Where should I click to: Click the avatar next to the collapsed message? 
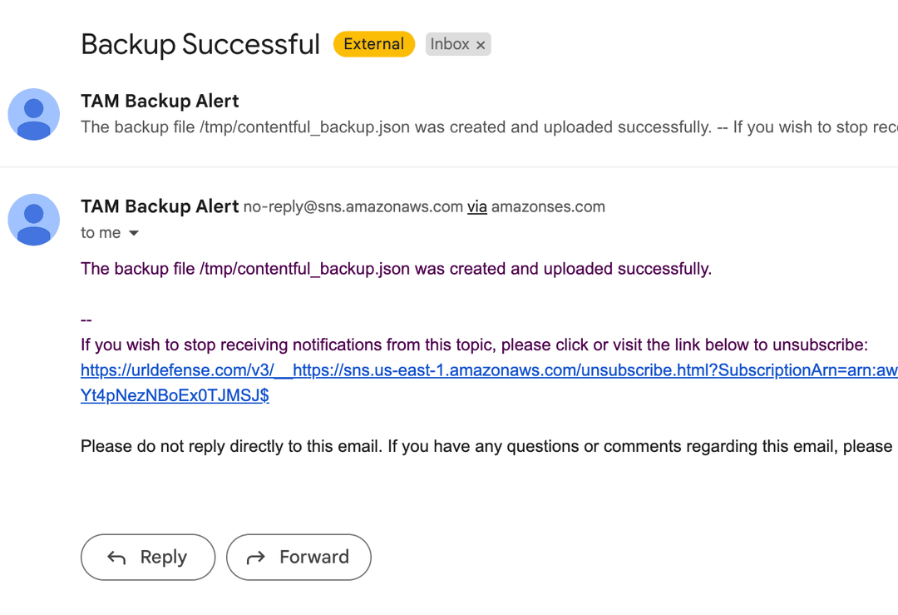coord(33,114)
